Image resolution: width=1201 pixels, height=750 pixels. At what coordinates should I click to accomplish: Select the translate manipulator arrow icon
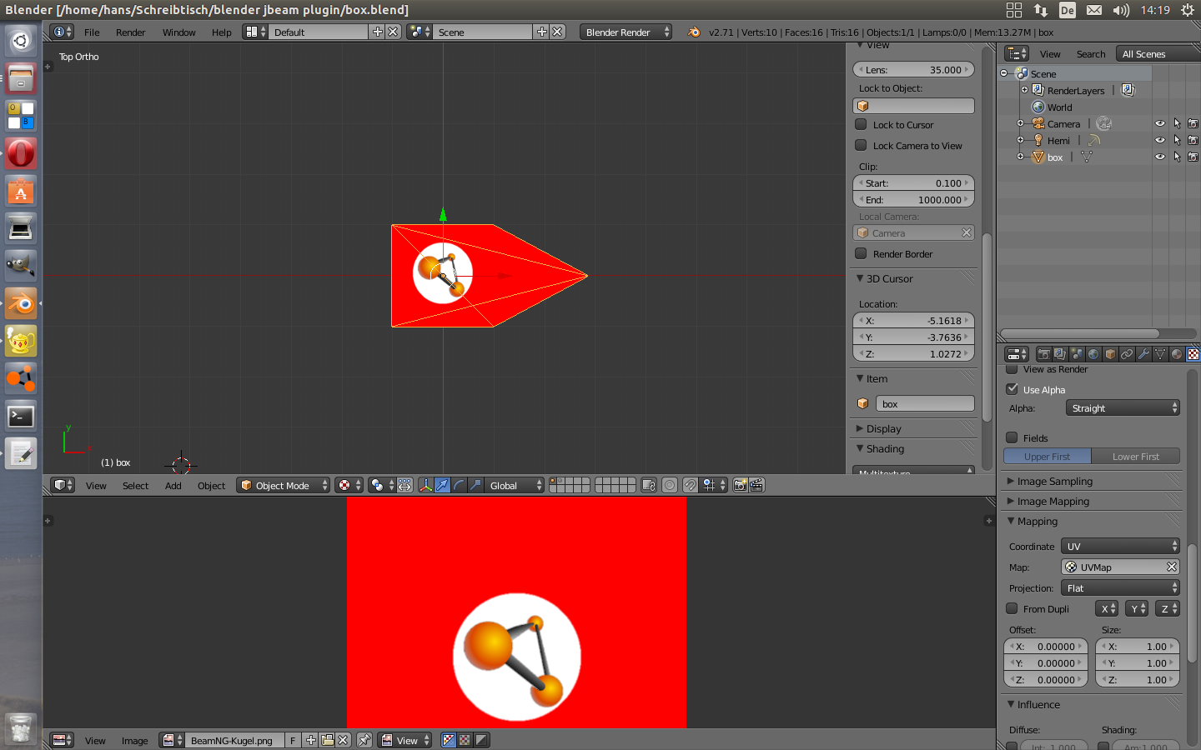443,485
